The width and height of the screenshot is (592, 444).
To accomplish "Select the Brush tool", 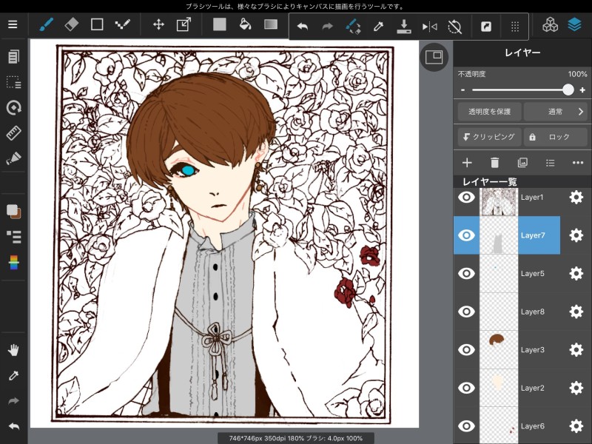I will pyautogui.click(x=46, y=24).
